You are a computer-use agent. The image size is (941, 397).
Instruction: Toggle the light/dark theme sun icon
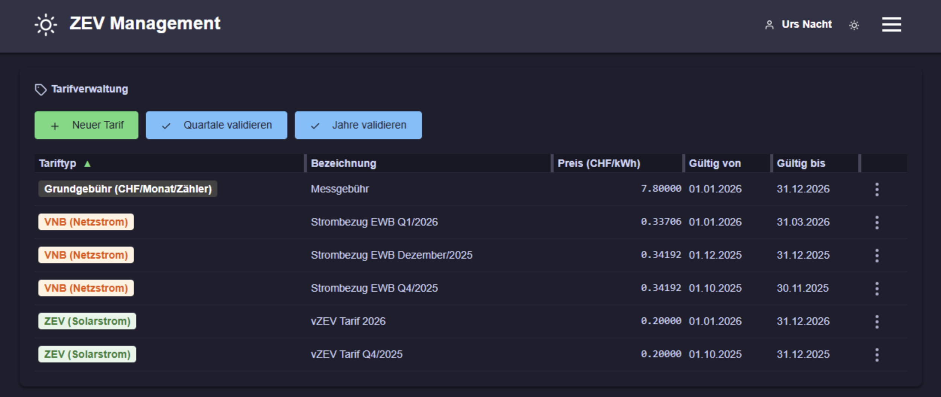(854, 25)
